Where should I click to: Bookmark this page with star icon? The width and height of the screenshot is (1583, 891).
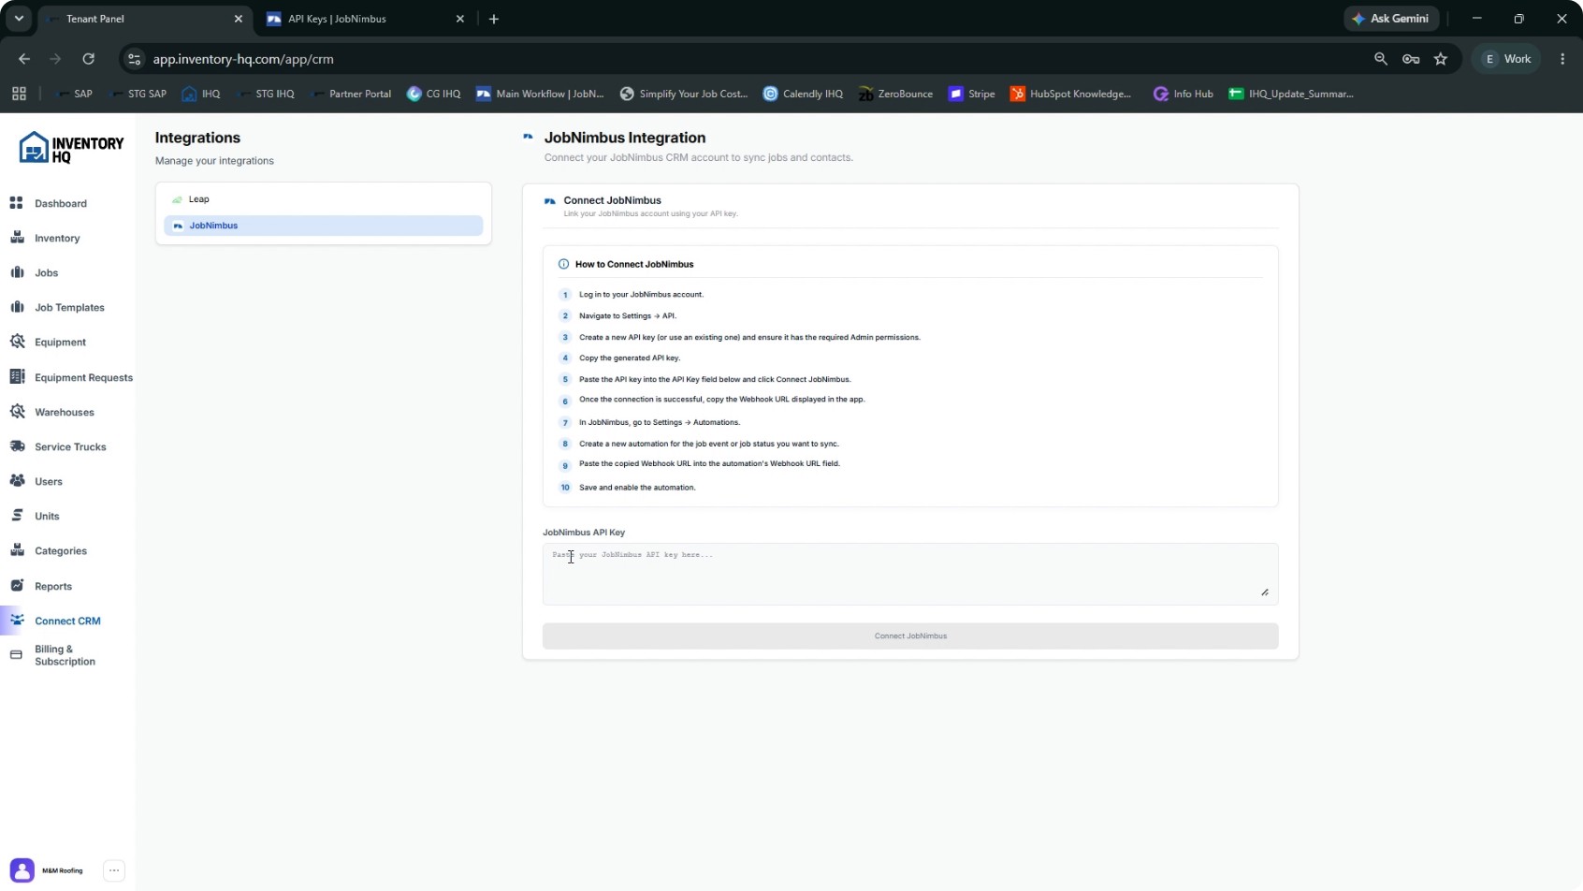pyautogui.click(x=1441, y=59)
